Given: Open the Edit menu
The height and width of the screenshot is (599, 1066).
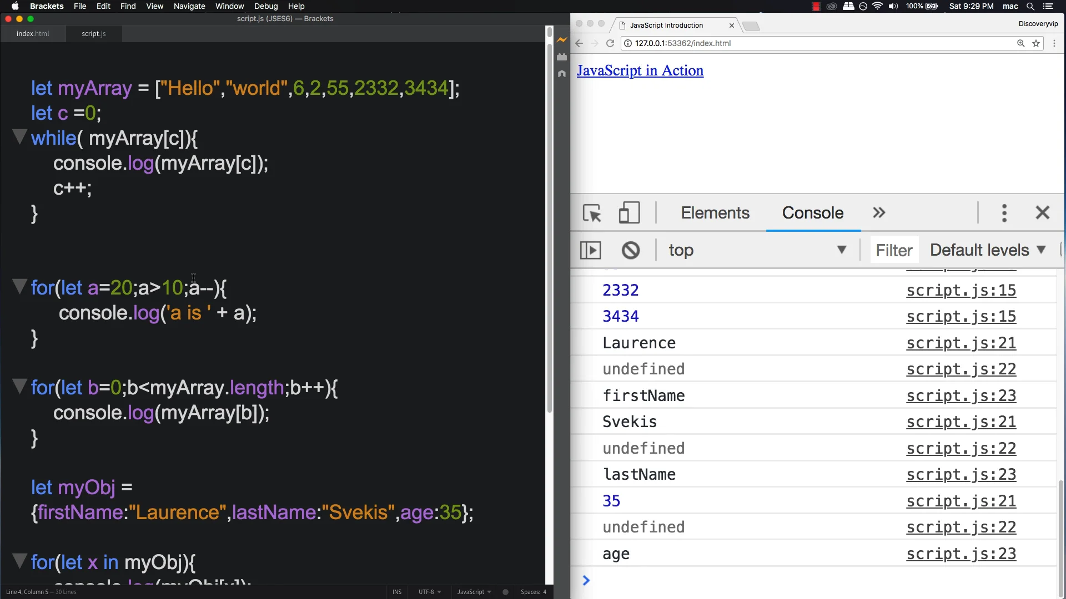Looking at the screenshot, I should click(103, 6).
